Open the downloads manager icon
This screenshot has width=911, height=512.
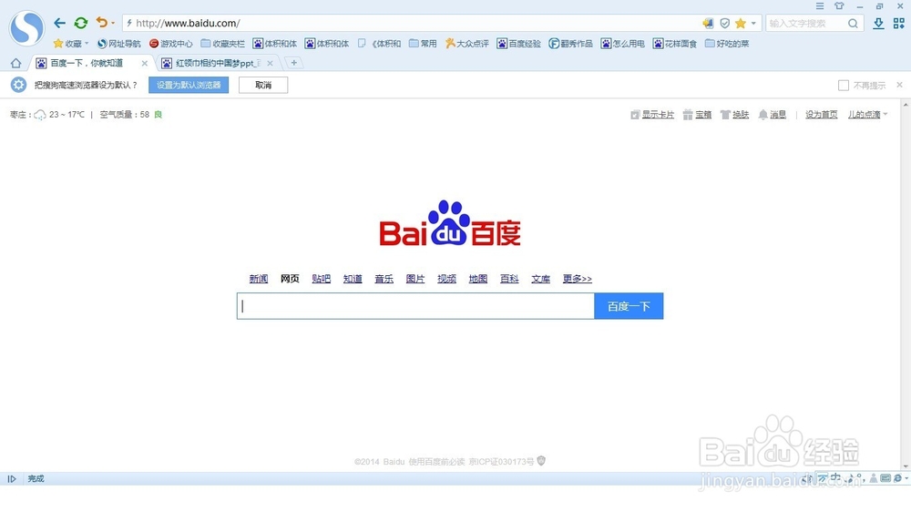(878, 24)
